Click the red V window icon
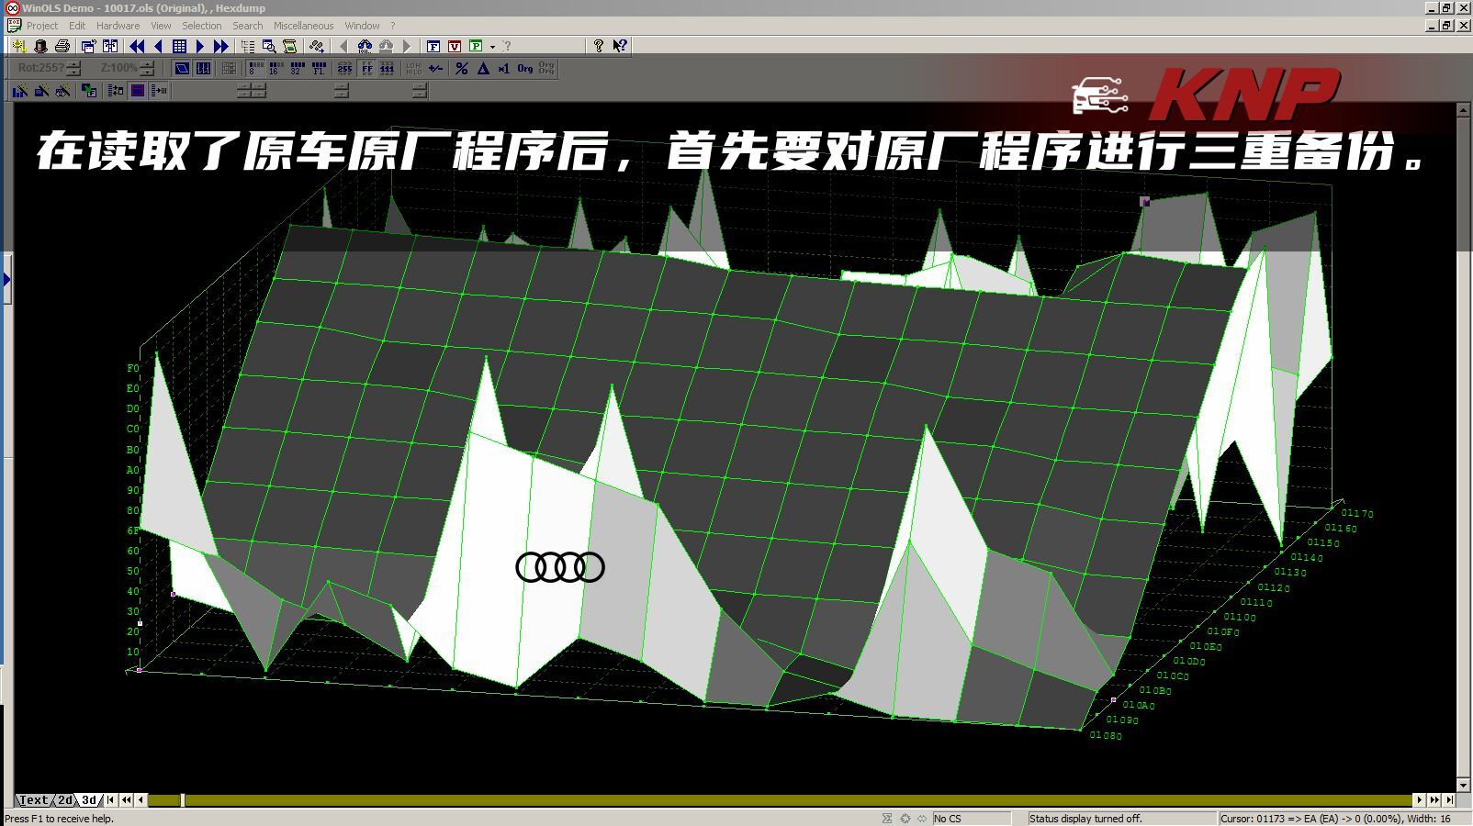The width and height of the screenshot is (1473, 826). [455, 46]
